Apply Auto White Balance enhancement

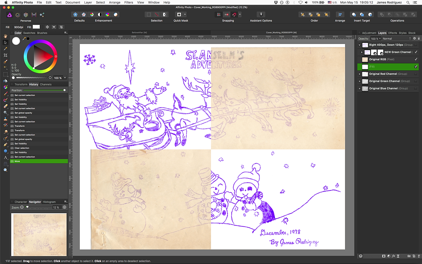[116, 14]
